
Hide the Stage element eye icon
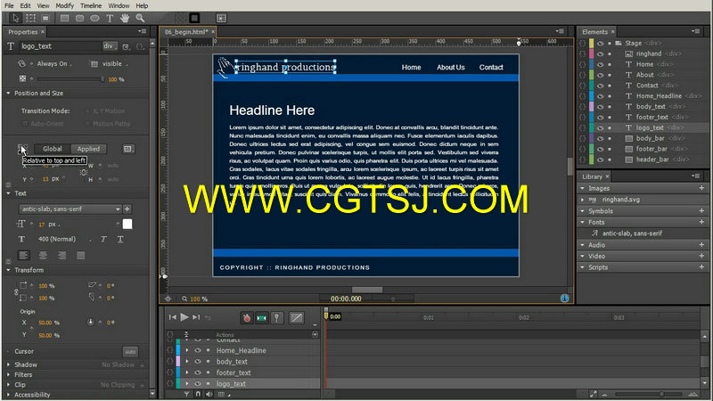click(600, 43)
